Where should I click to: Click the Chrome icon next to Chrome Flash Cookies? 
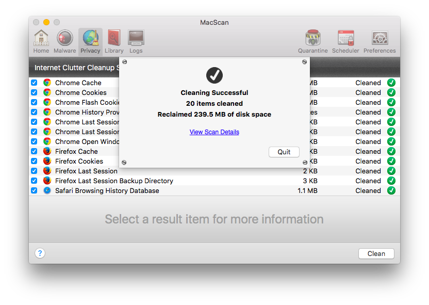click(47, 102)
